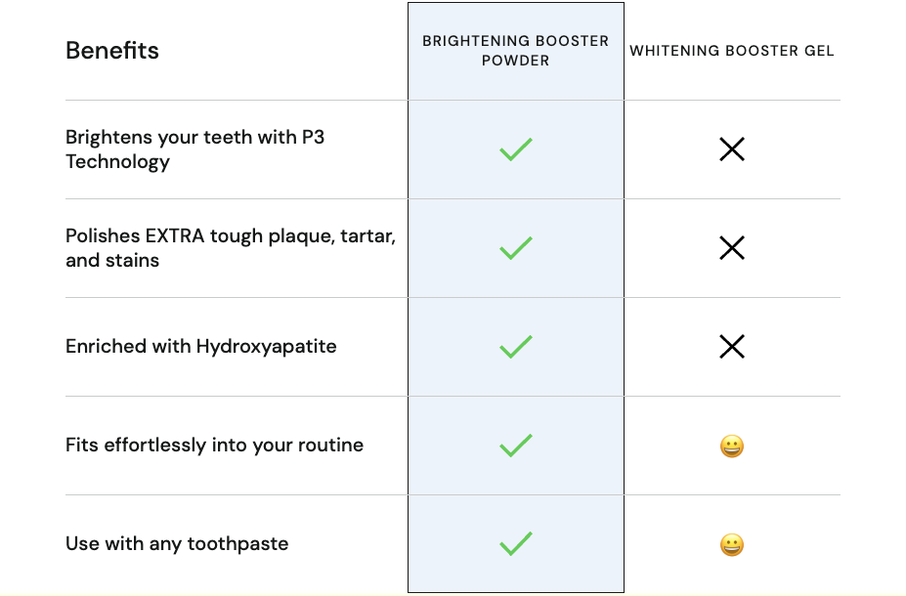
Task: Click smiley emoji in routine row
Action: 731,447
